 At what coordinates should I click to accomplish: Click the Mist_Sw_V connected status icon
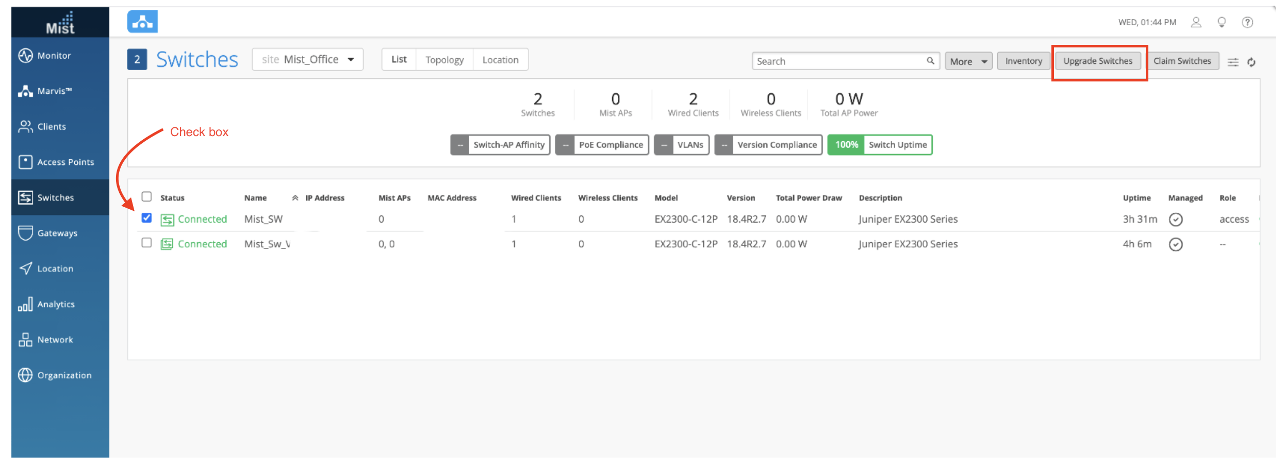(167, 244)
